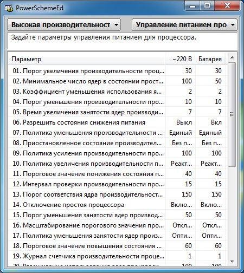Open the Управление питанием процессора category dropdown
Image resolution: width=244 pixels, height=273 pixels.
coord(184,24)
